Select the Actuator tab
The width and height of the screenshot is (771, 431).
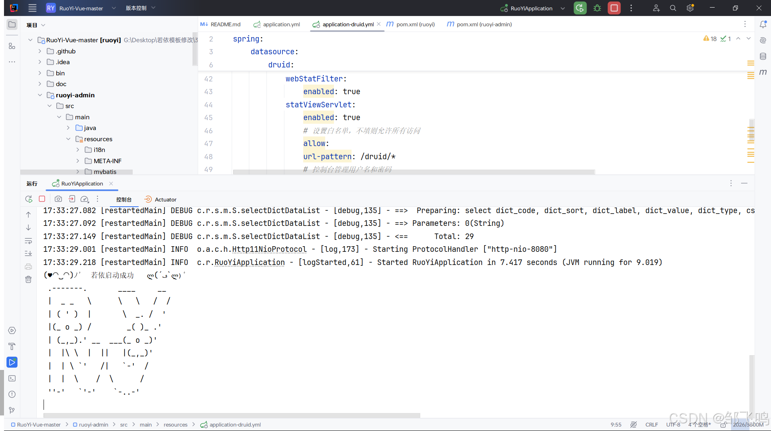pyautogui.click(x=161, y=200)
